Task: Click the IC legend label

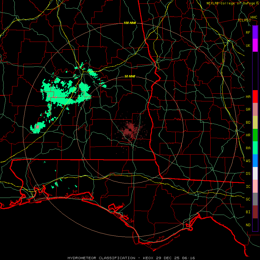Action: pos(248,187)
